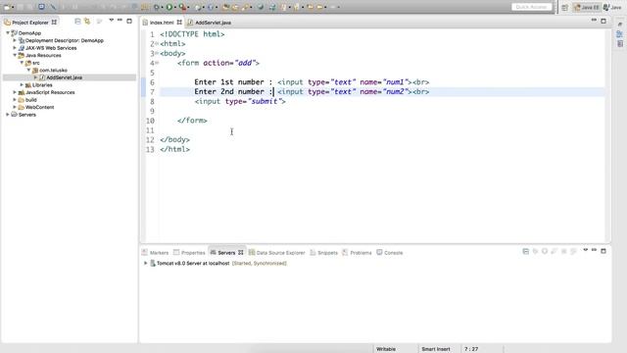Fold the body element on line 3
The height and width of the screenshot is (353, 627).
[157, 53]
